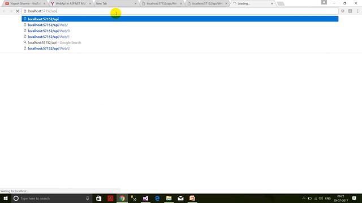Select the localhost:57152/api/Web/2 suggestion
The height and width of the screenshot is (203, 362).
click(180, 48)
